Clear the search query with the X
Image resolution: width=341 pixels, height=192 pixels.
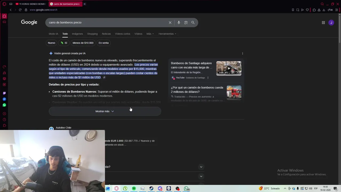pyautogui.click(x=170, y=22)
